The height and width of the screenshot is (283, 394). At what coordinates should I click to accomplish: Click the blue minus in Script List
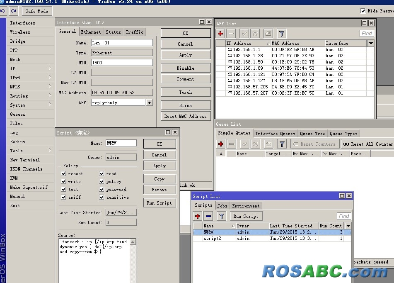click(208, 216)
